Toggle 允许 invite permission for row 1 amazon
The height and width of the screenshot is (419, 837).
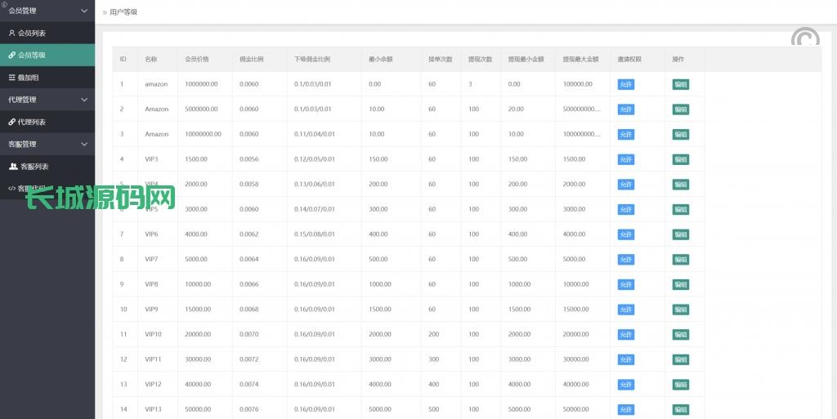[x=625, y=84]
